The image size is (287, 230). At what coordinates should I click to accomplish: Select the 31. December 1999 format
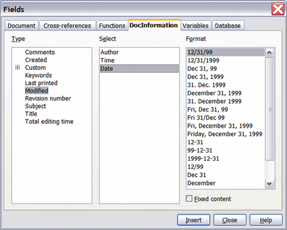(x=226, y=101)
